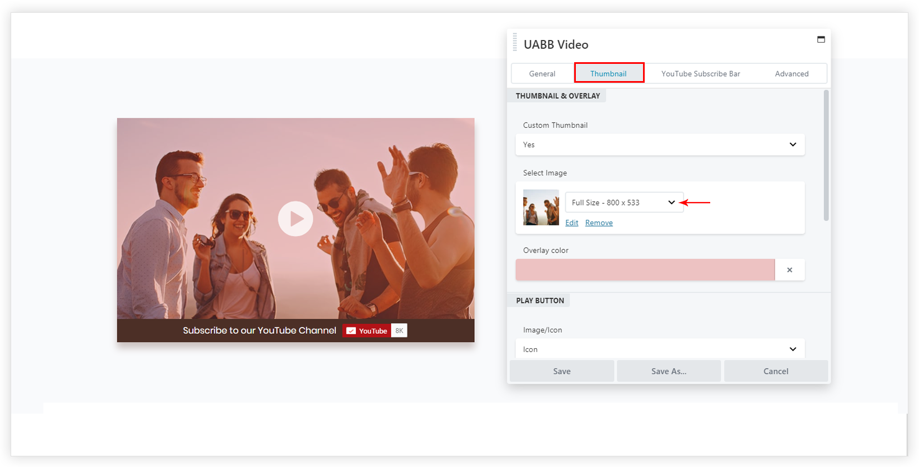Open the pink Overlay color swatch
The height and width of the screenshot is (467, 919).
pos(645,270)
